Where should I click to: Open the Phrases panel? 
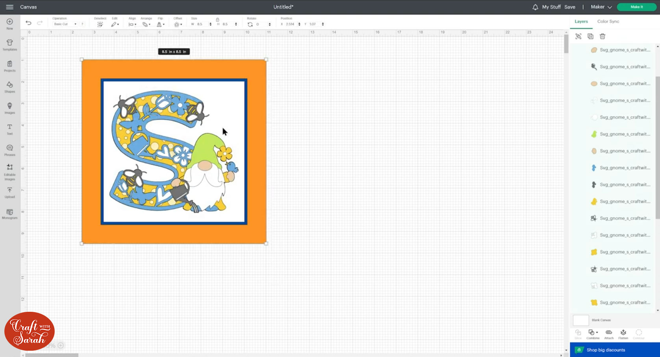[x=10, y=150]
